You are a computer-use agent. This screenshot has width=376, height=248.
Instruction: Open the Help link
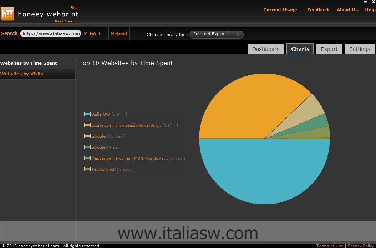coord(370,10)
